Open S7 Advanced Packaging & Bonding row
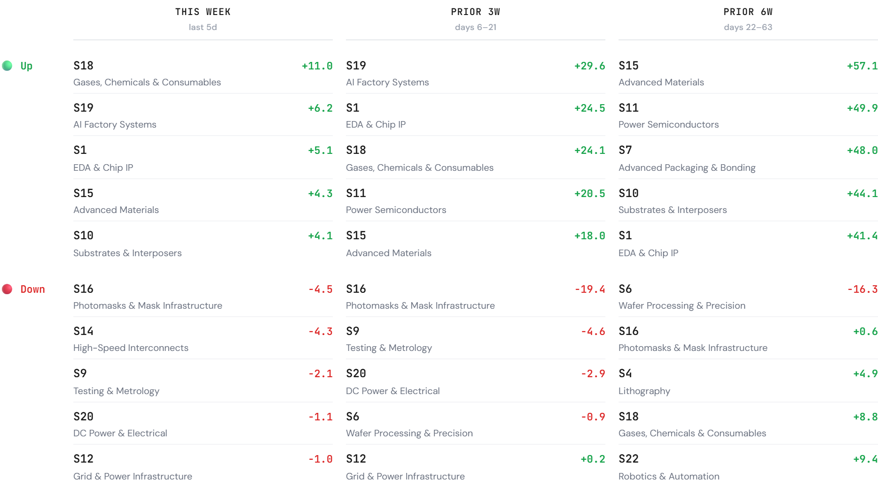Screen dimensions: 878x487 point(748,158)
